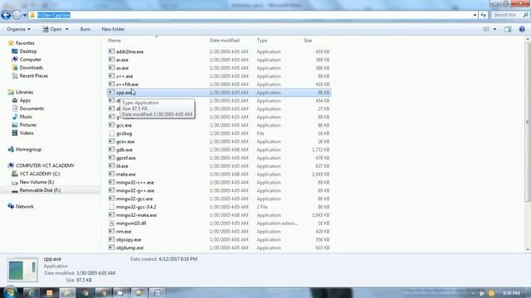This screenshot has width=531, height=298.
Task: Open Removable Disk (F:) drive
Action: [40, 190]
